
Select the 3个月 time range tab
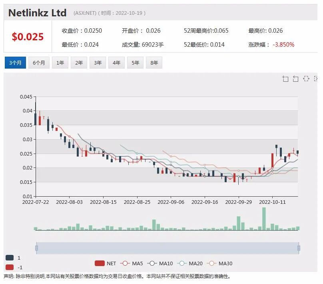tap(15, 63)
